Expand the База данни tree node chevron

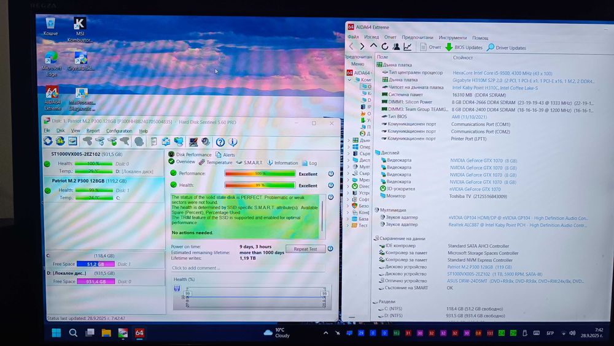tap(348, 219)
